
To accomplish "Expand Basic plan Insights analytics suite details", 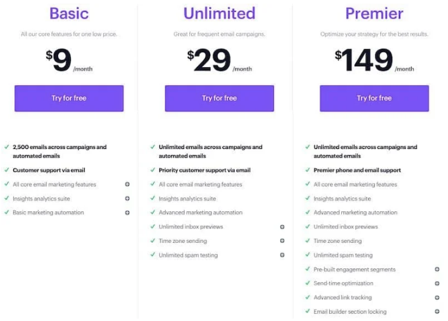I will click(127, 198).
